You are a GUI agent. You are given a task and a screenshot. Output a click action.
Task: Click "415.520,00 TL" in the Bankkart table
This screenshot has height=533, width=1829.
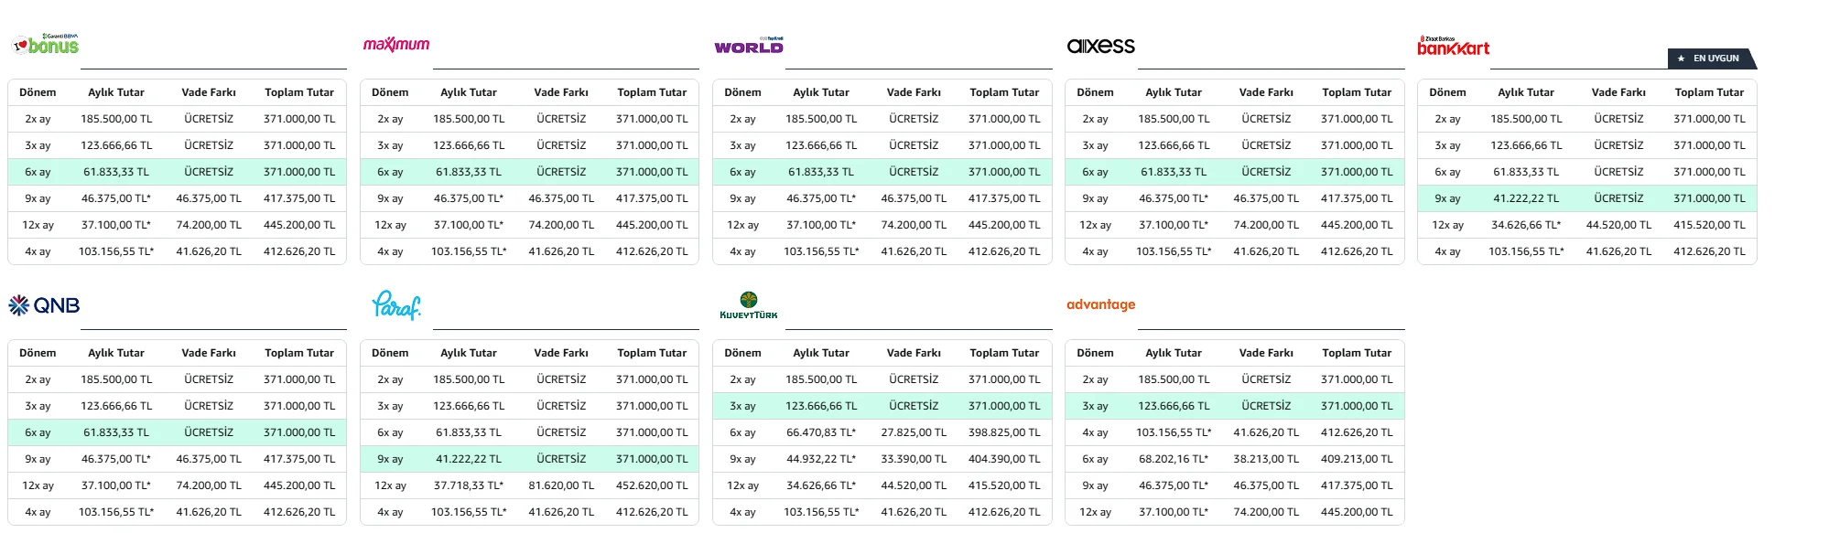1709,225
